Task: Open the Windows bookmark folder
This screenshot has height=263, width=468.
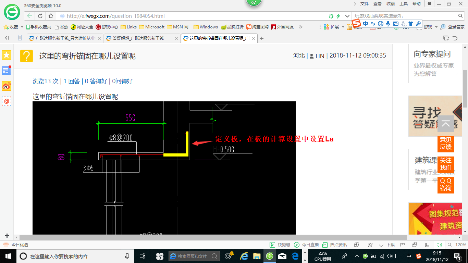Action: (206, 27)
